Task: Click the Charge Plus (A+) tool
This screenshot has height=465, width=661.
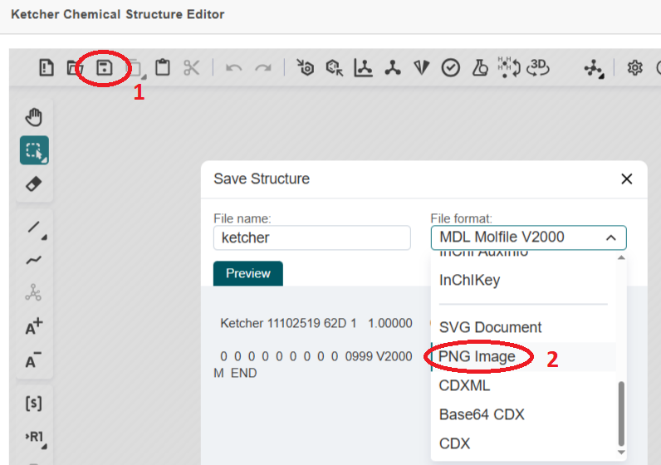Action: point(34,326)
